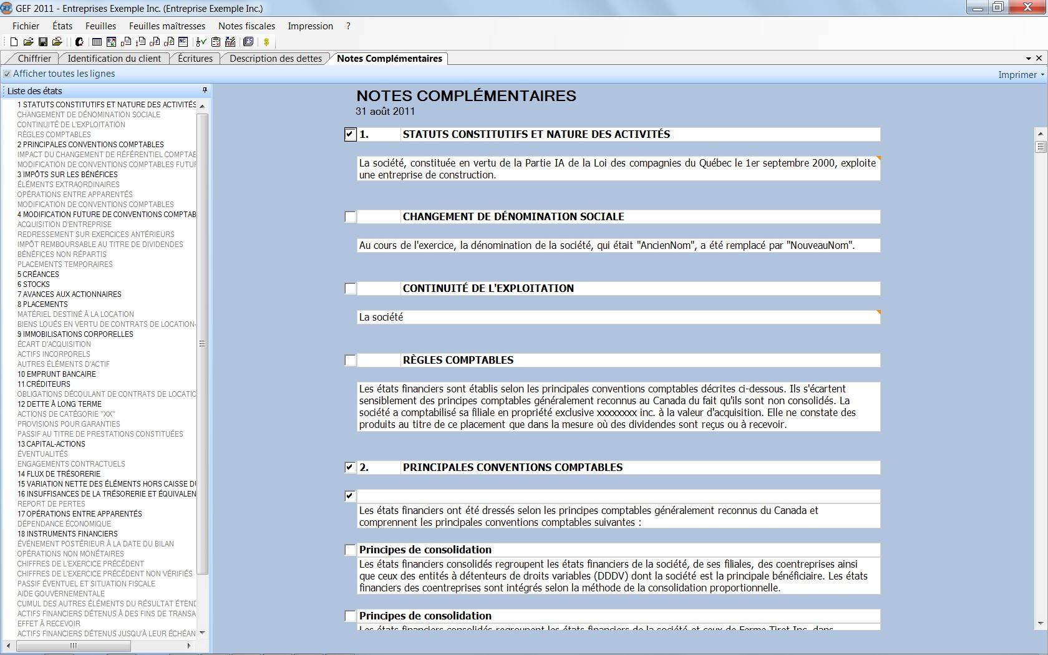Open the tab list dropdown arrow
The height and width of the screenshot is (655, 1048).
[1028, 58]
